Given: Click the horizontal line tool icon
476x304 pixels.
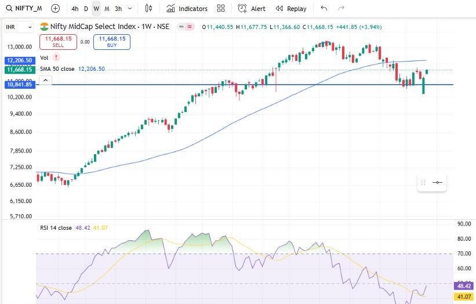Looking at the screenshot, I should (x=438, y=183).
